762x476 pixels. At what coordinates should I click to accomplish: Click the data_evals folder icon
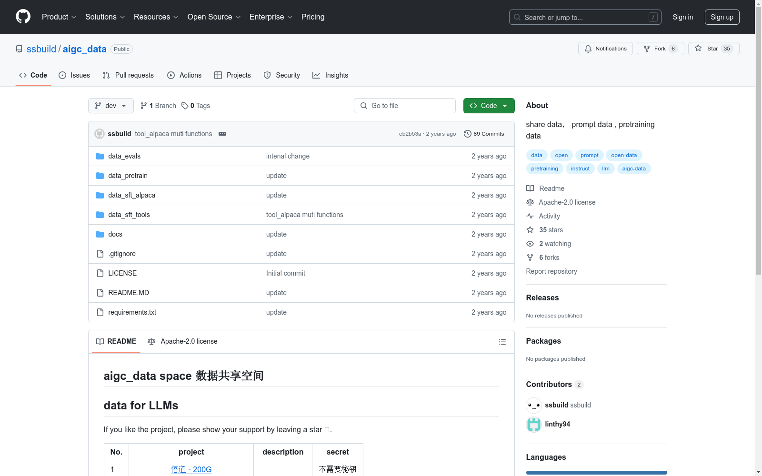100,156
